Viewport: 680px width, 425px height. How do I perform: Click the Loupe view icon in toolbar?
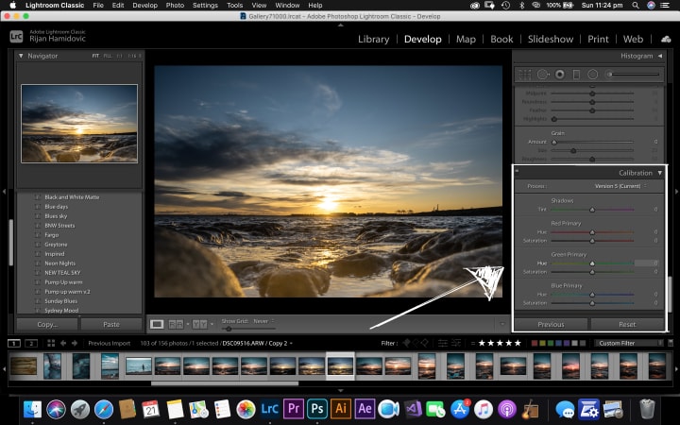coord(157,324)
